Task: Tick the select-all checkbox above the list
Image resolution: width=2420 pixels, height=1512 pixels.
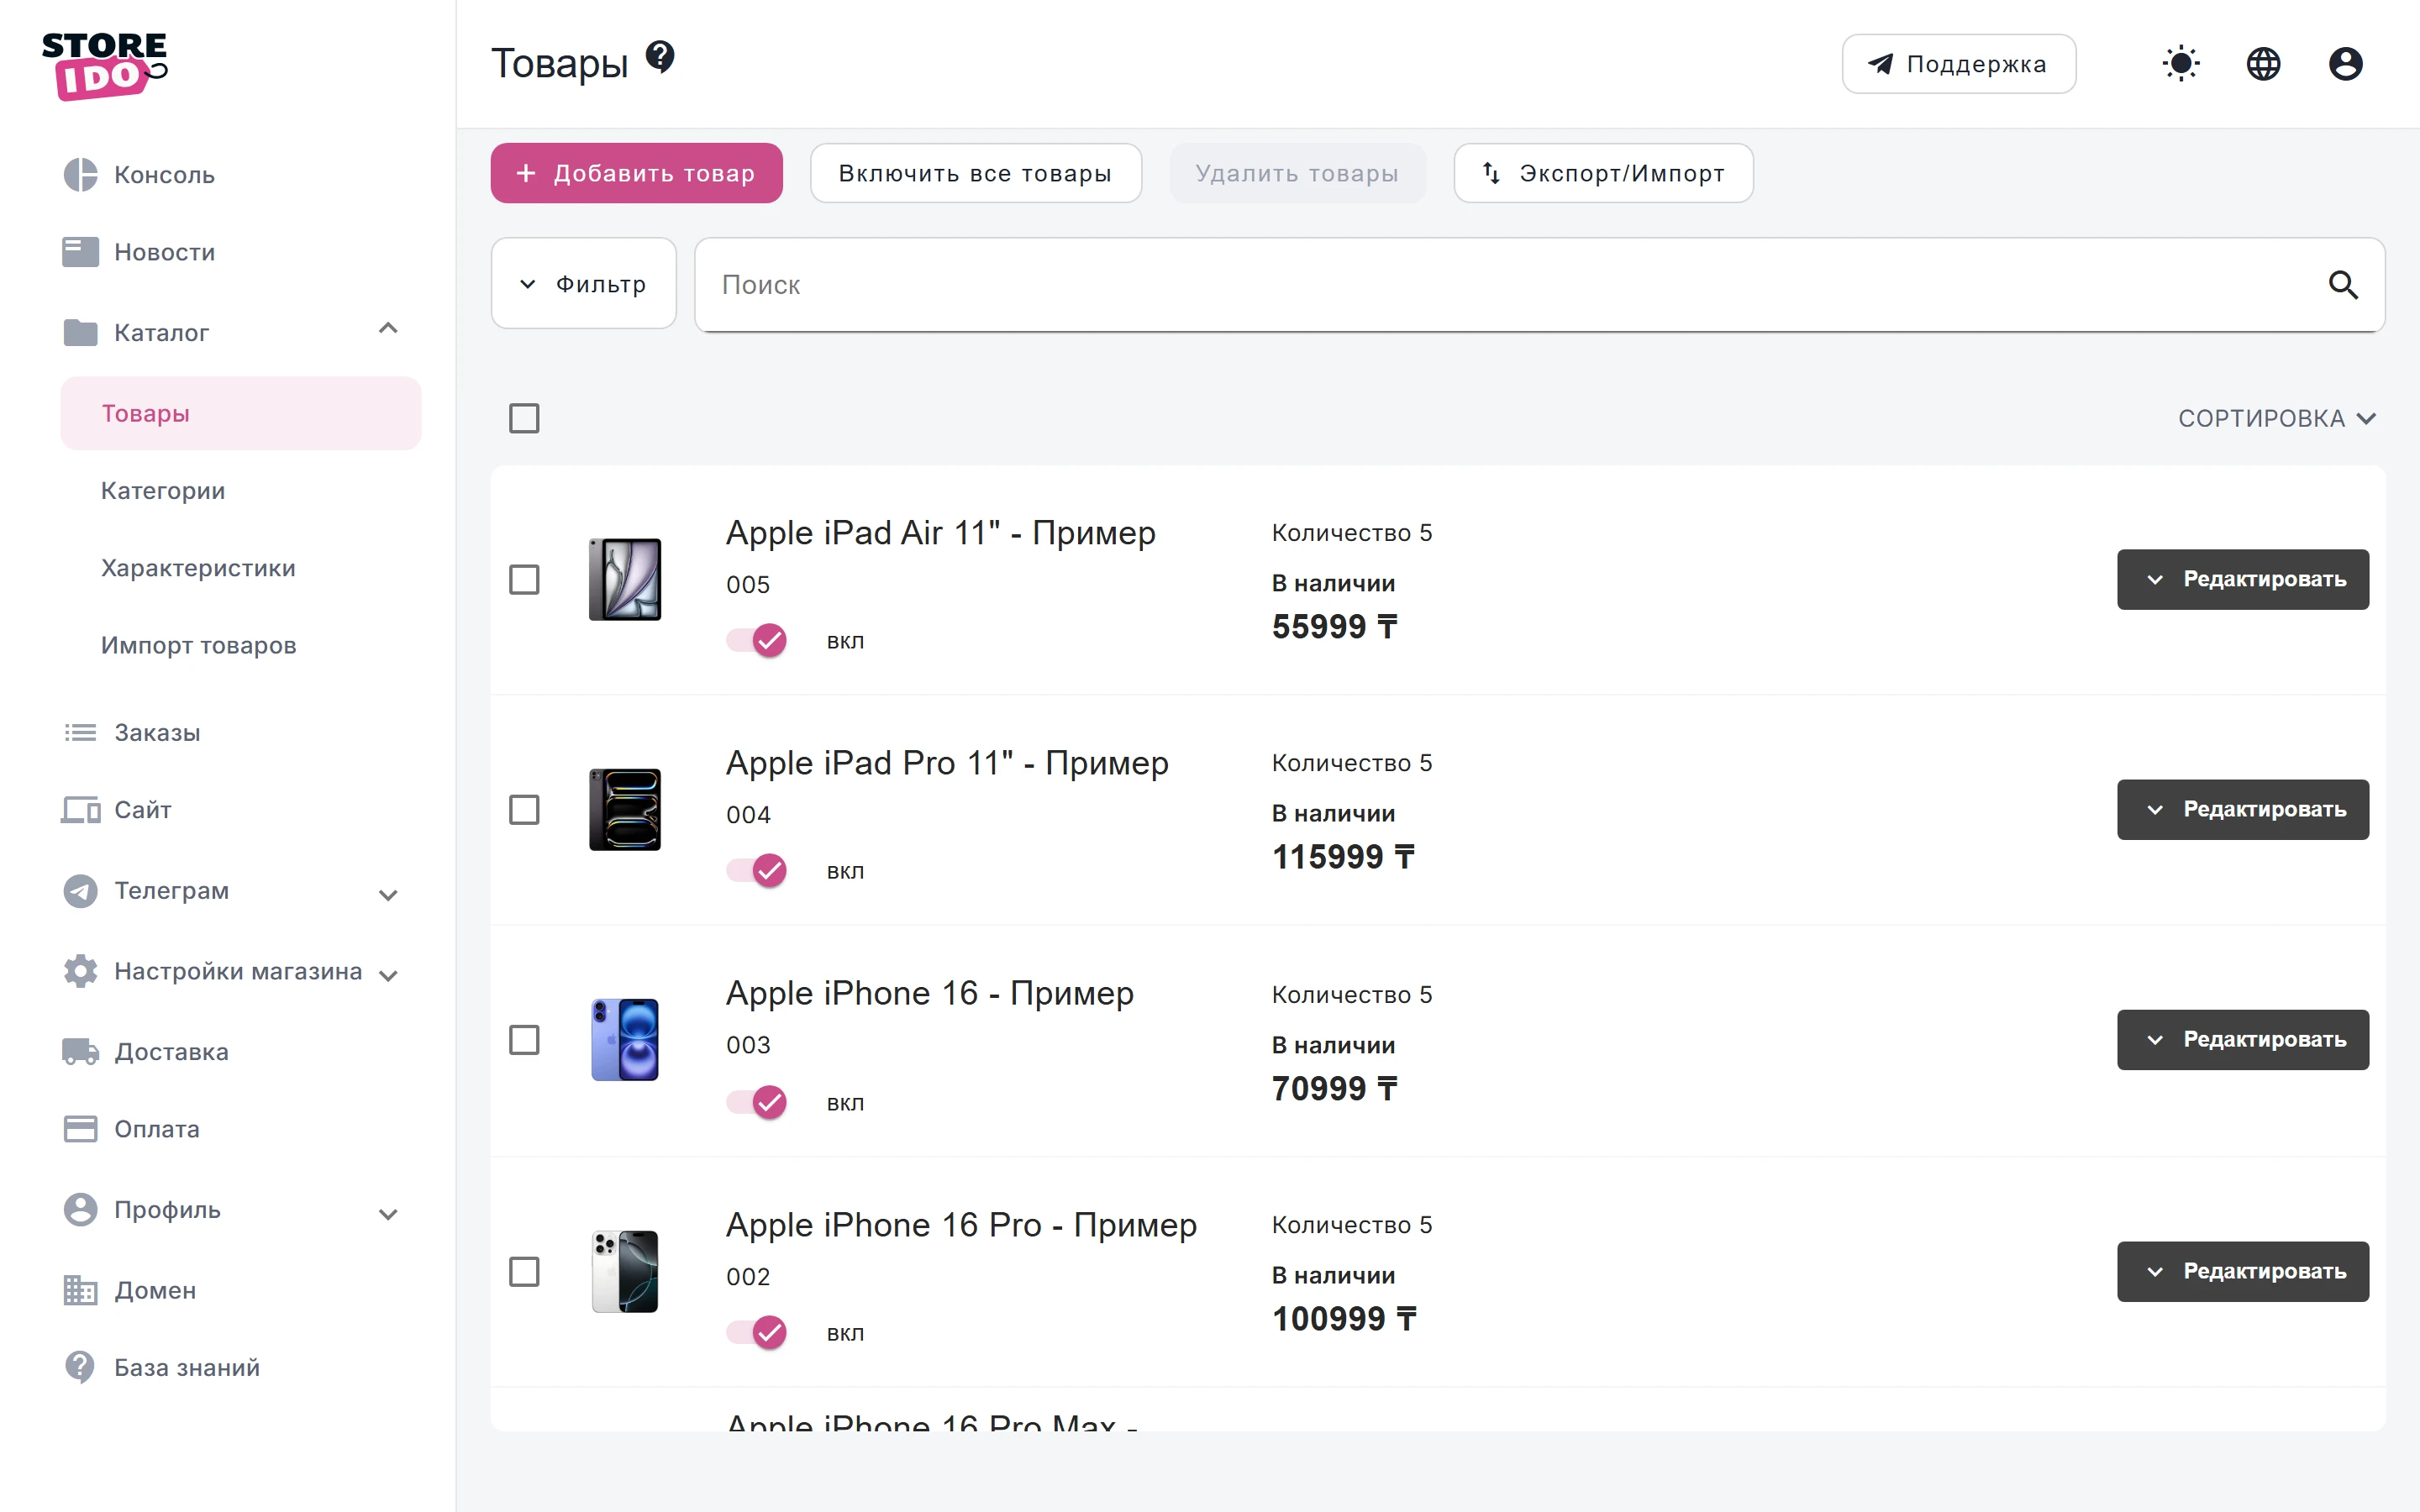Action: coord(524,418)
